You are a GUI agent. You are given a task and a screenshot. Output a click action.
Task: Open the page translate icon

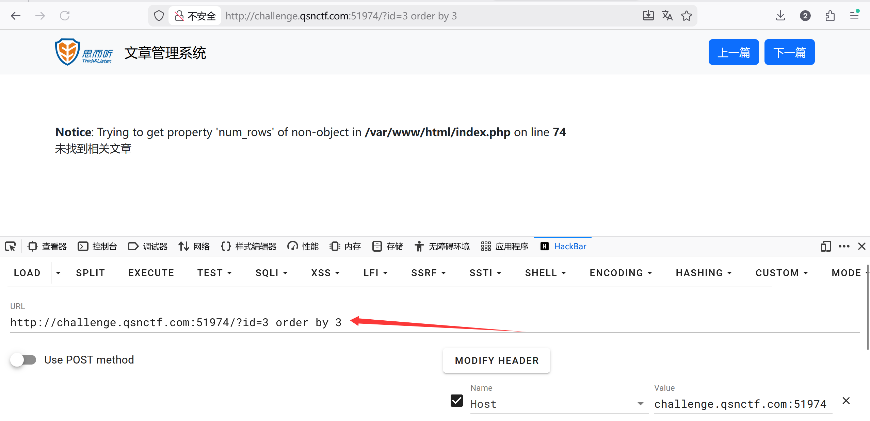point(667,16)
